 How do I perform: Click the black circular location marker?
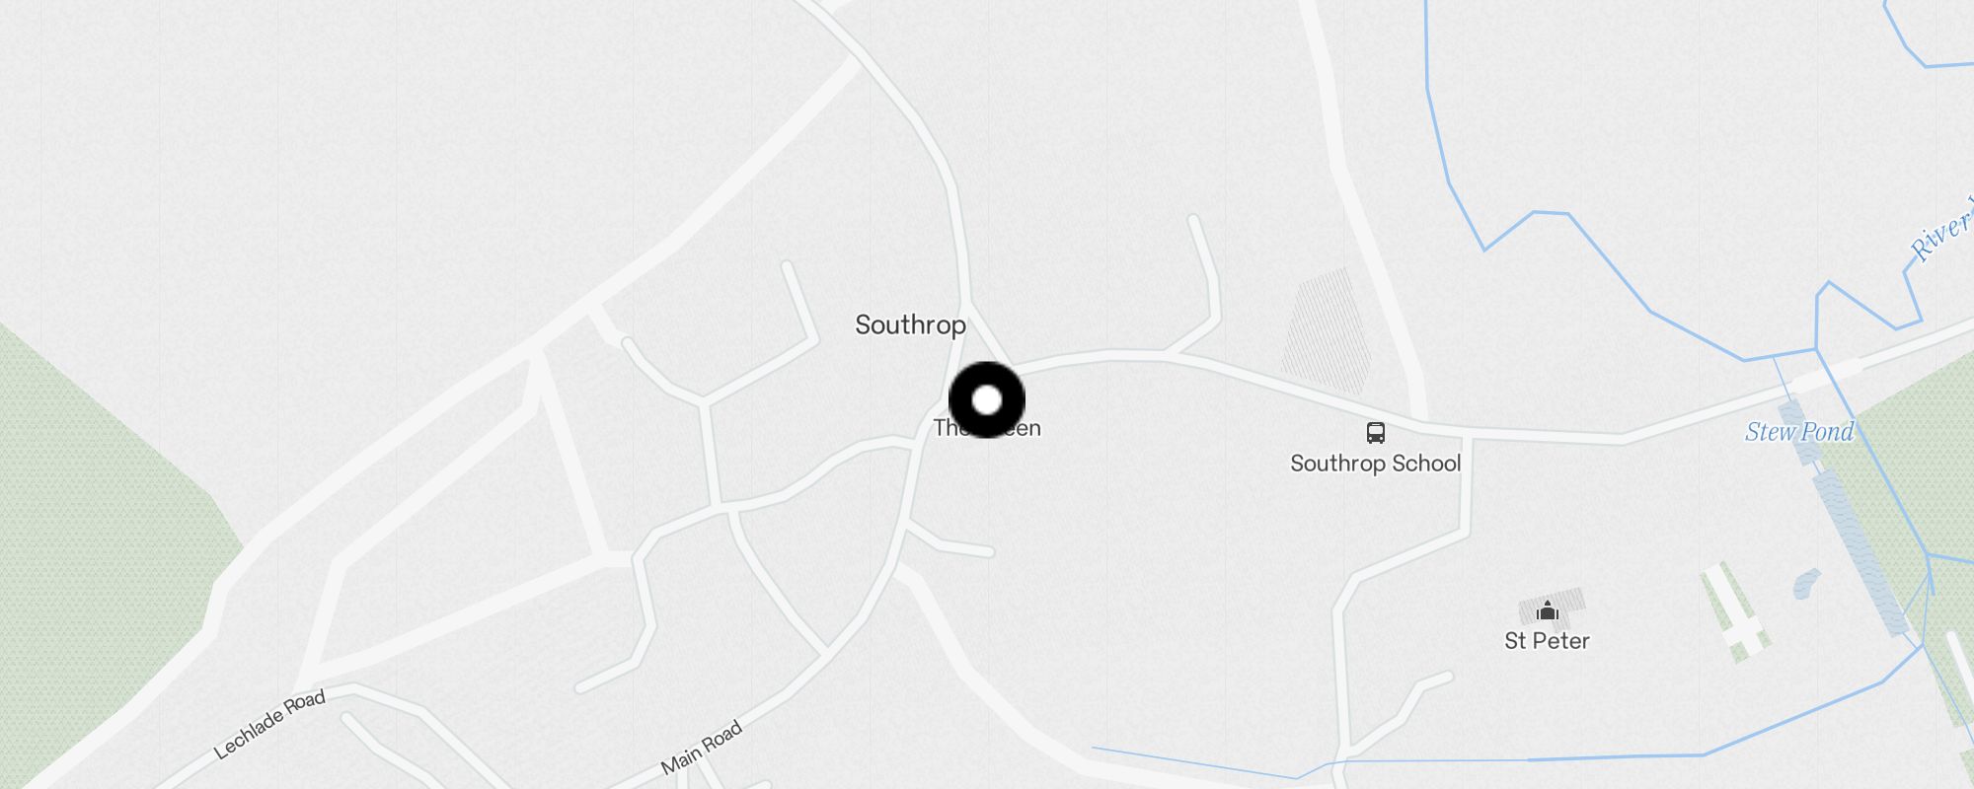coord(987,399)
